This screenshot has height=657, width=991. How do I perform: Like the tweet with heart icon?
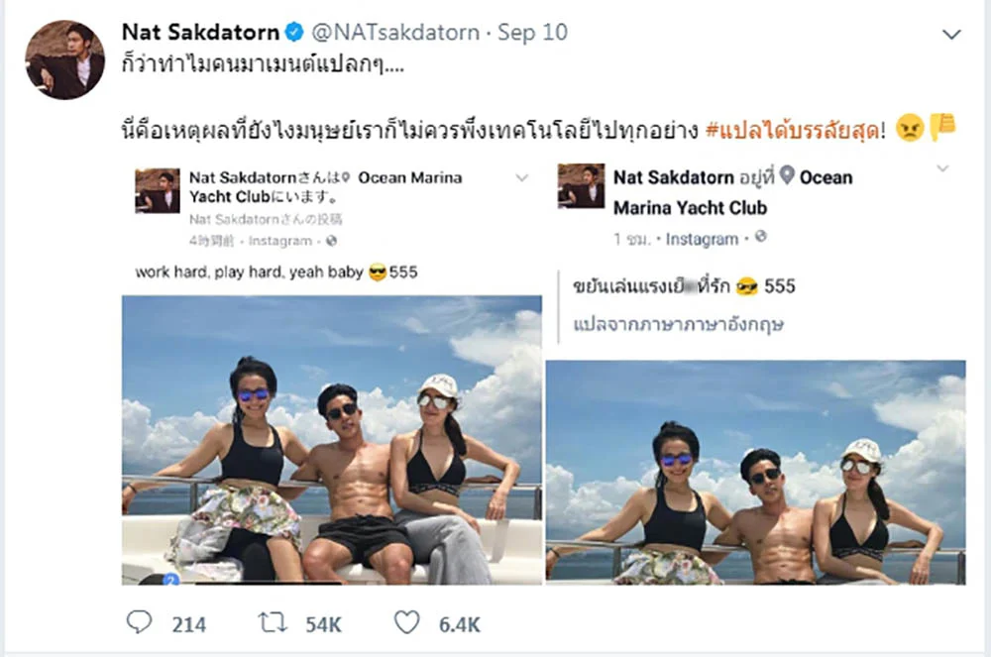[x=406, y=622]
